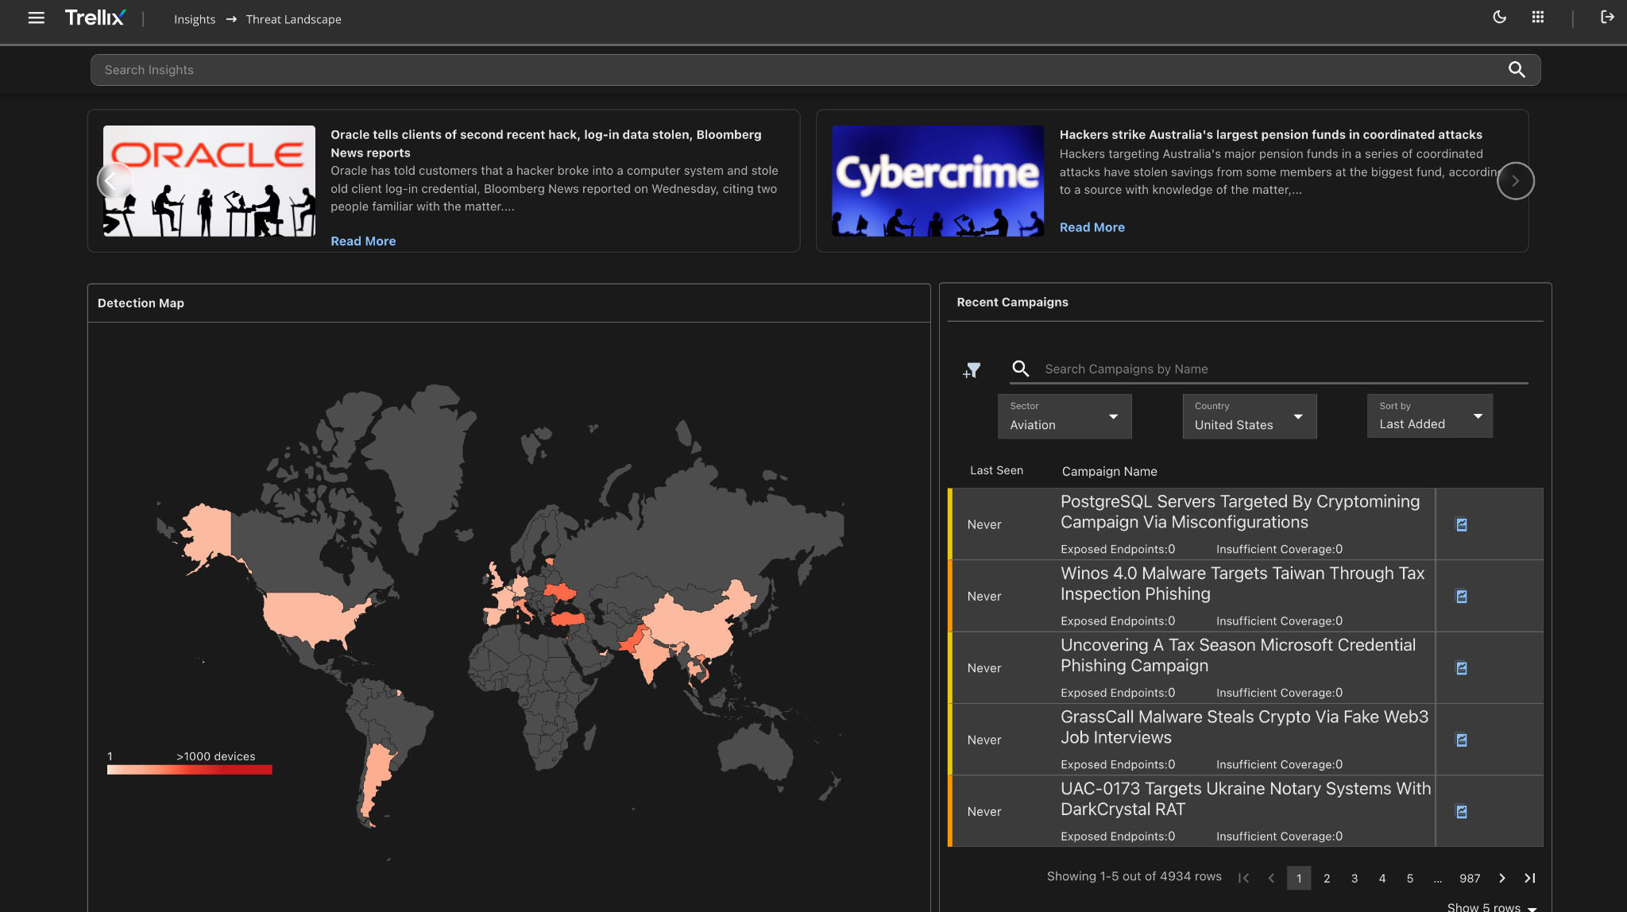Open the apps grid launcher
This screenshot has height=912, width=1627.
coord(1538,17)
